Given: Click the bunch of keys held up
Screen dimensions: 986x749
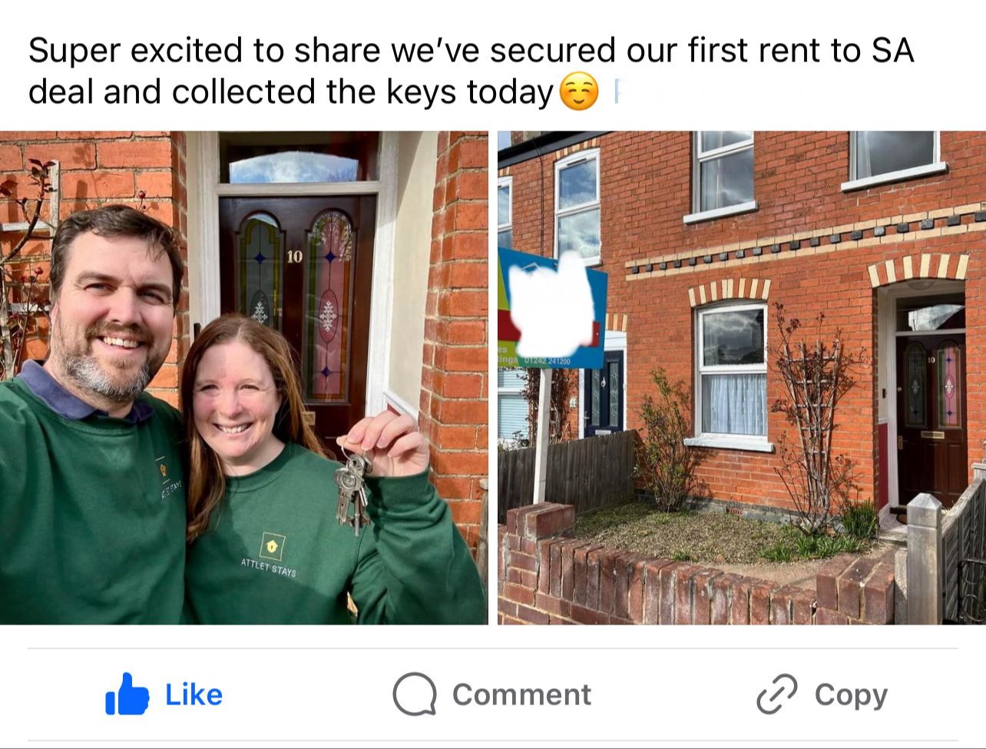Looking at the screenshot, I should pyautogui.click(x=352, y=489).
